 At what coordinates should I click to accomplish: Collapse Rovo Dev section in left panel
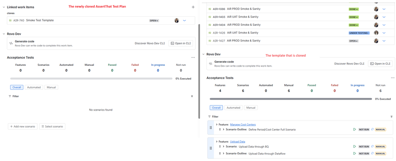(x=4, y=34)
